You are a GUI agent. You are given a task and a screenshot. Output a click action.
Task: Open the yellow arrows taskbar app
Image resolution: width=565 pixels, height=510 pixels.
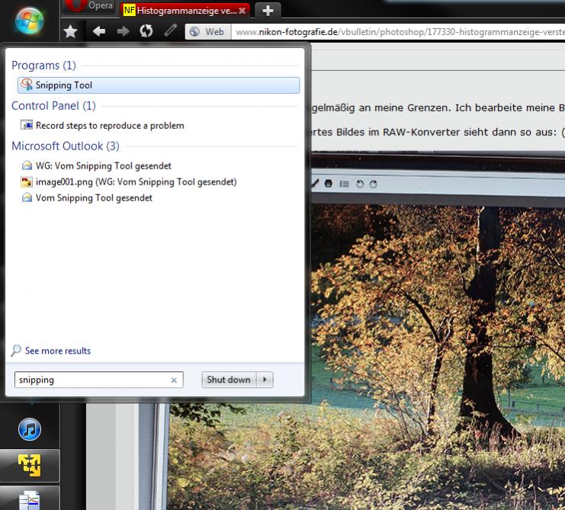tap(30, 465)
